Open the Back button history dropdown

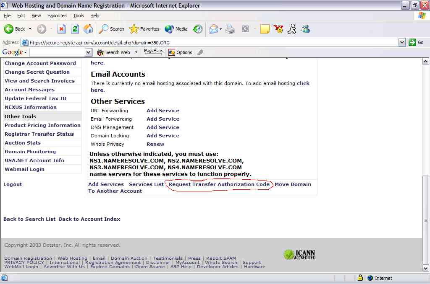[30, 29]
